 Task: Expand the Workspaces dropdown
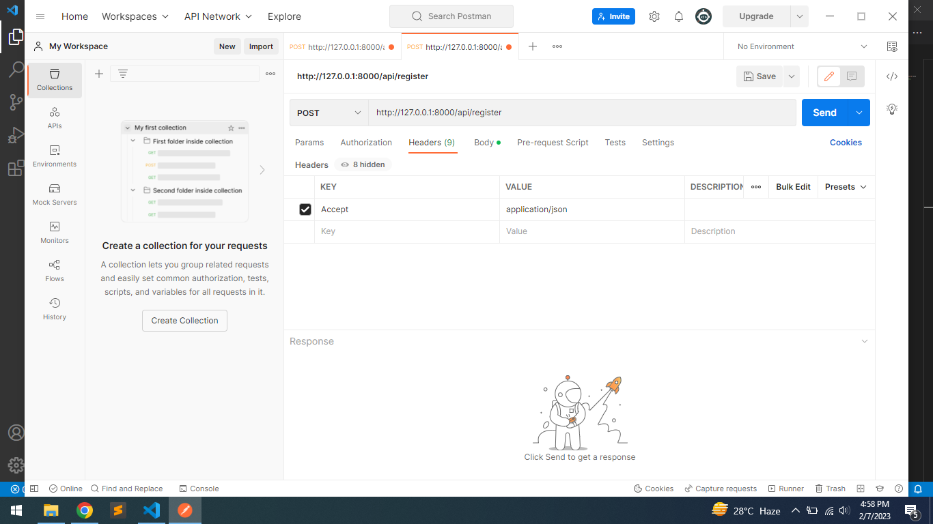pos(135,16)
